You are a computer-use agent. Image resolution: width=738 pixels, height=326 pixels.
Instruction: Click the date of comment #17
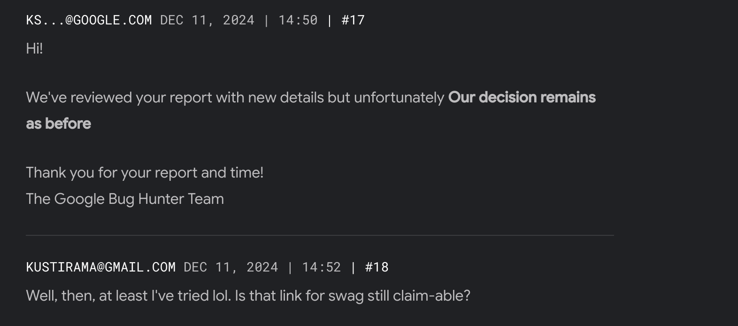pyautogui.click(x=207, y=20)
